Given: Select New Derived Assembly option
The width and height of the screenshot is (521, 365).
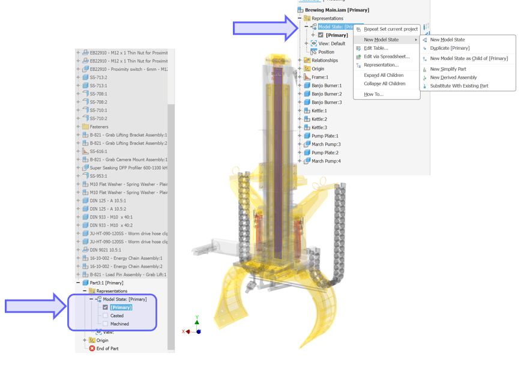Looking at the screenshot, I should tap(454, 77).
